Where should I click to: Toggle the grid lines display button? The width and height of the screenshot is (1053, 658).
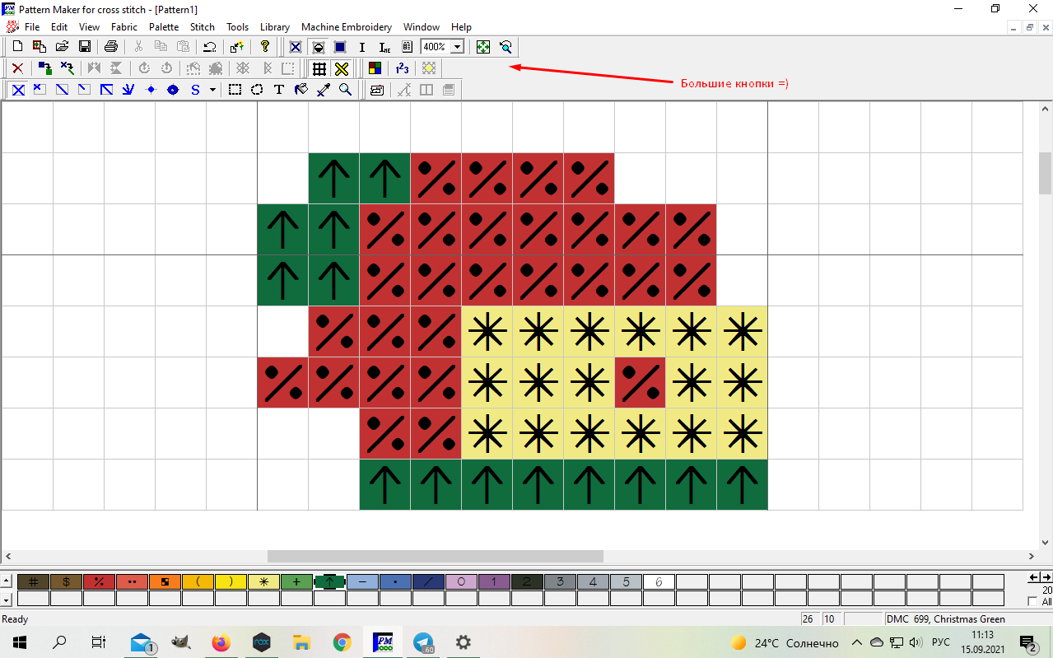(319, 68)
